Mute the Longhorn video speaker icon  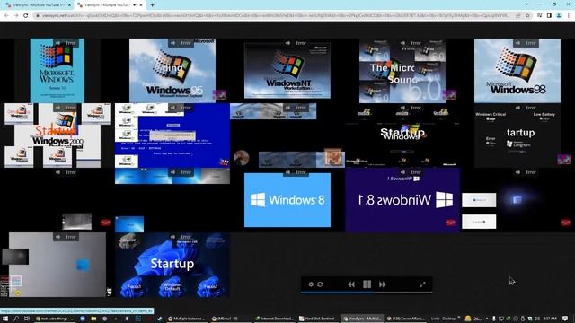tap(517, 108)
